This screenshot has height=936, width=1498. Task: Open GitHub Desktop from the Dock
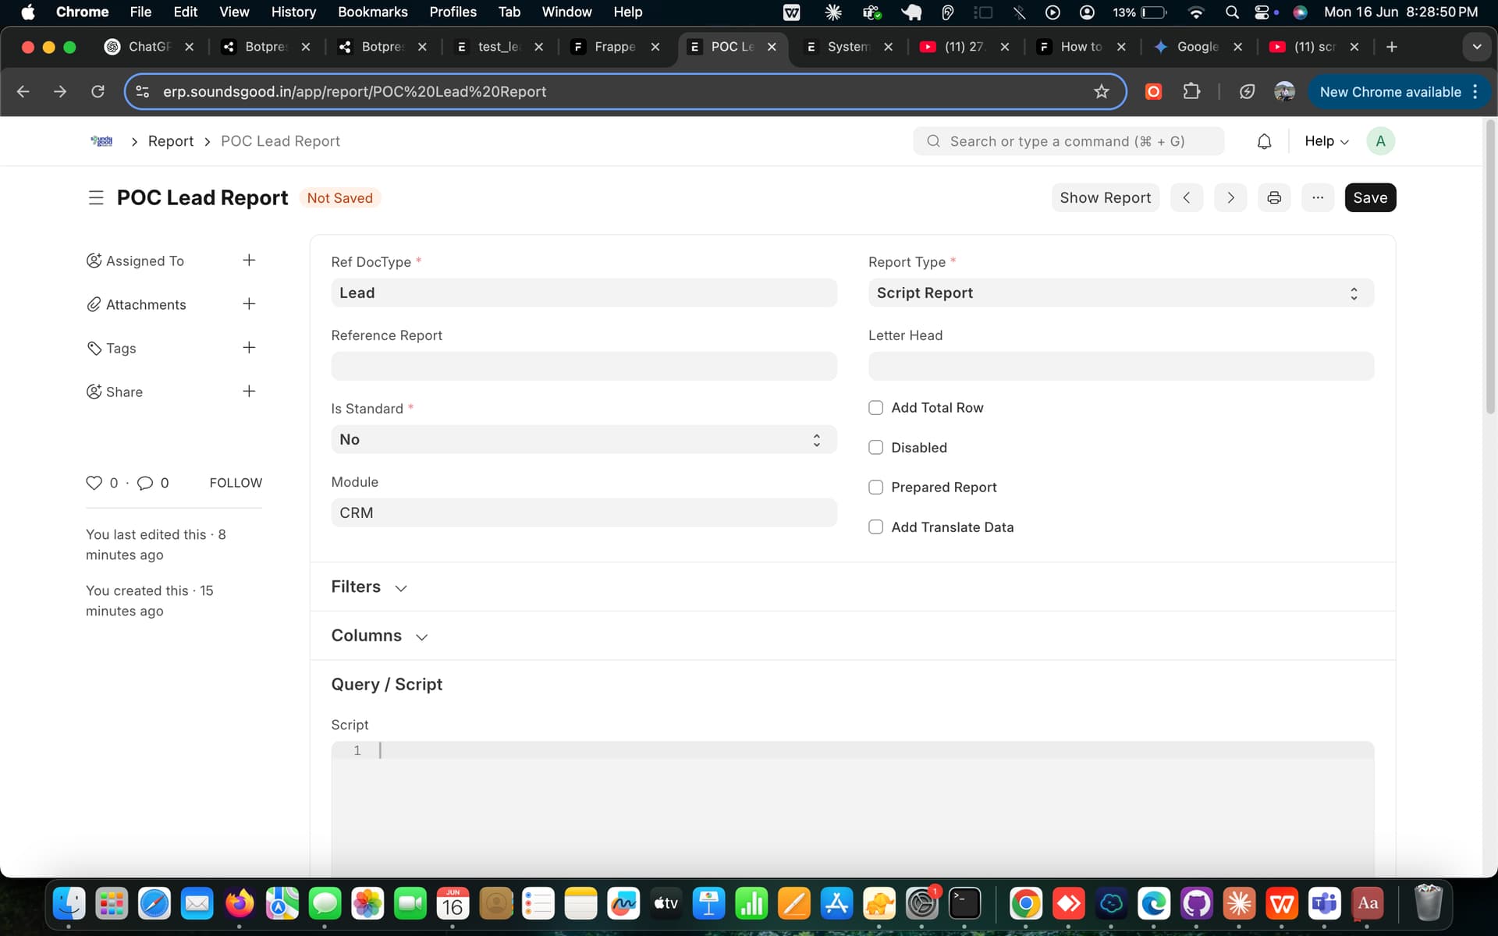tap(1196, 904)
